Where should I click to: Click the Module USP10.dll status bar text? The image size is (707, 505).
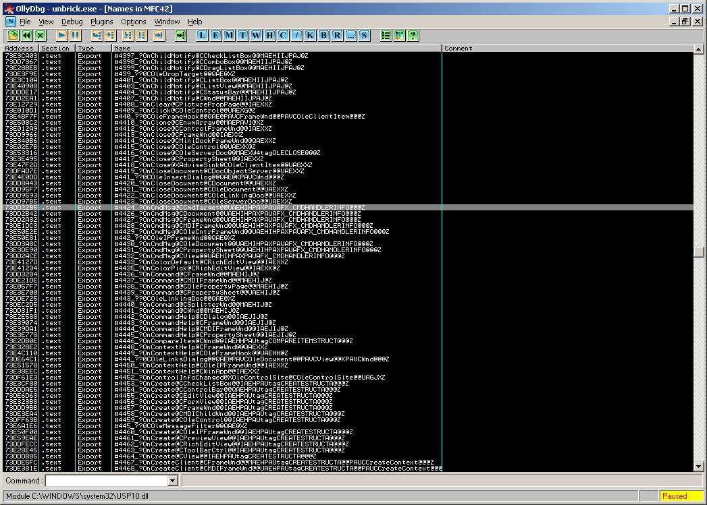77,496
